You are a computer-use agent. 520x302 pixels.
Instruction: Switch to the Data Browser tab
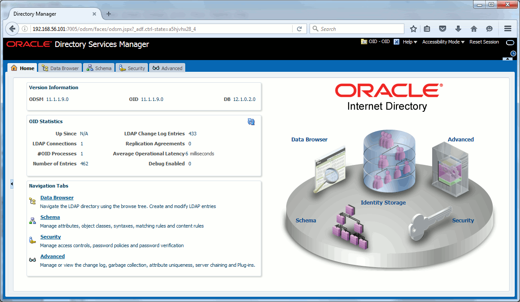[60, 68]
